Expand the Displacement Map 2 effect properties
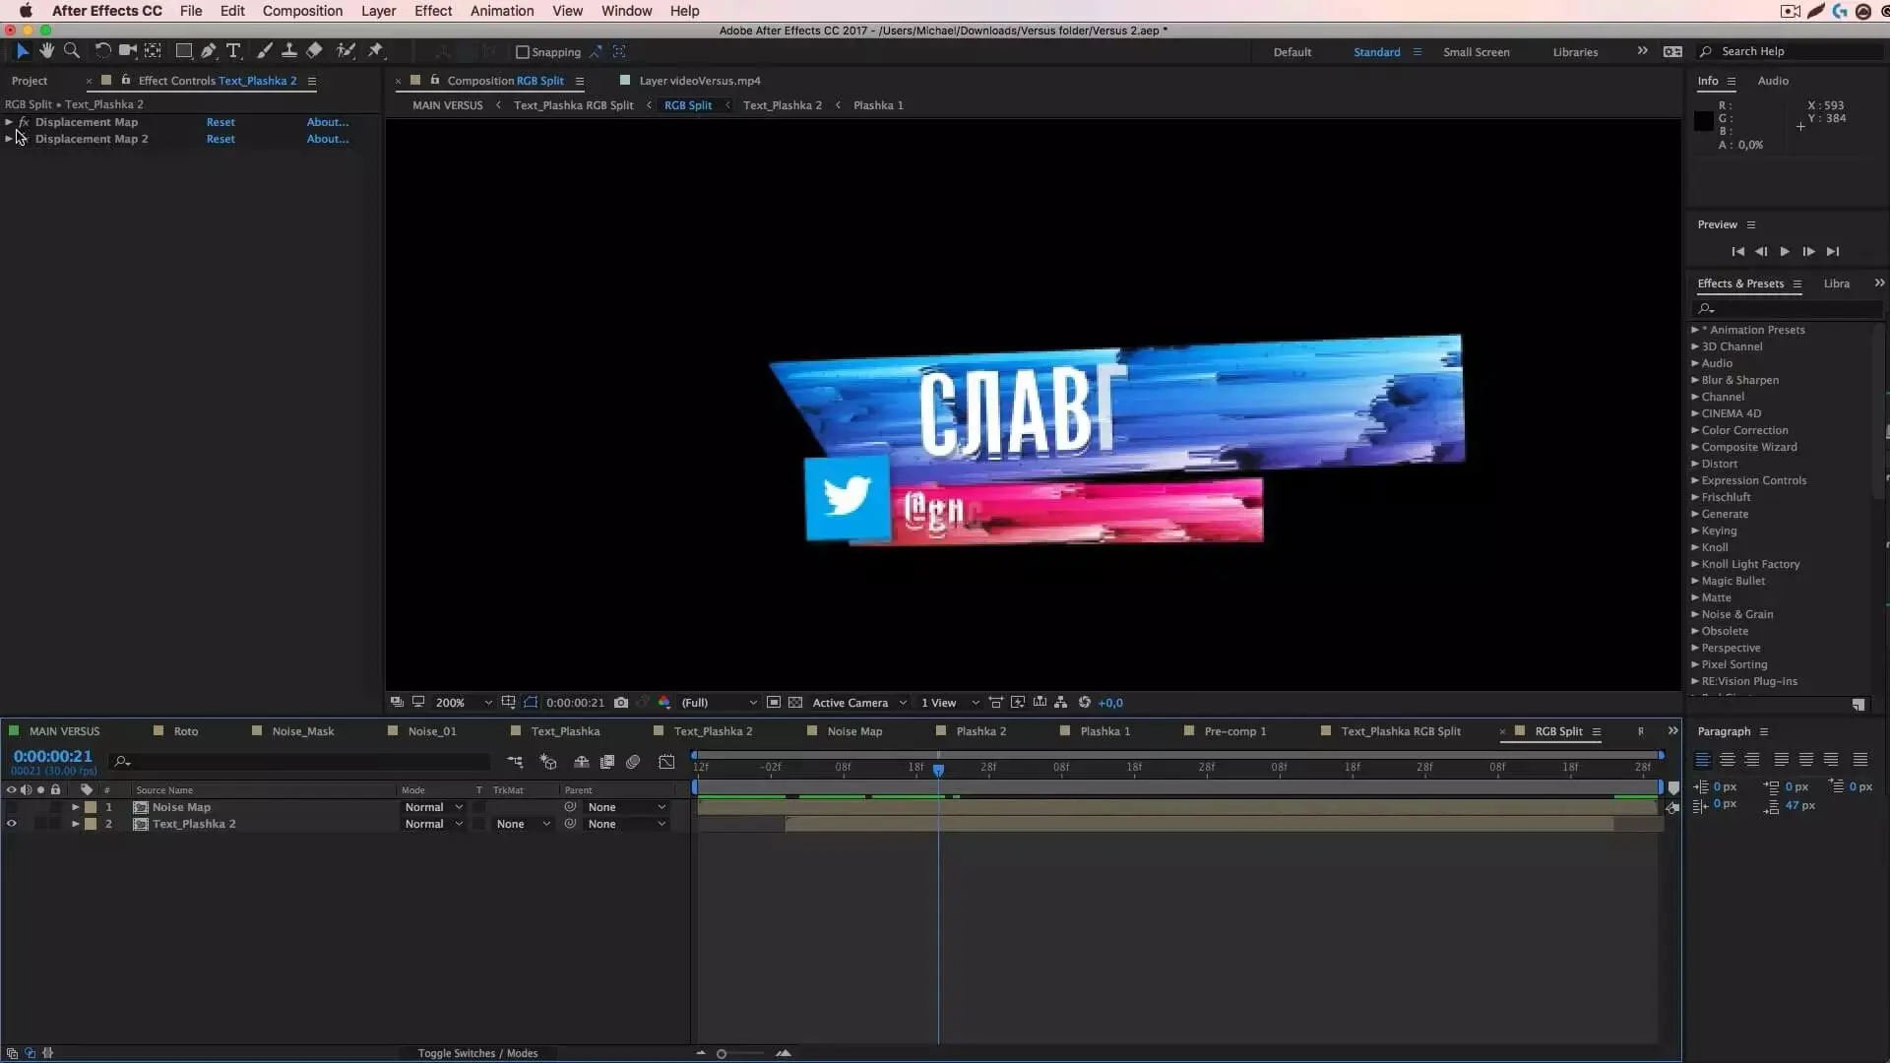The width and height of the screenshot is (1890, 1063). 9,139
